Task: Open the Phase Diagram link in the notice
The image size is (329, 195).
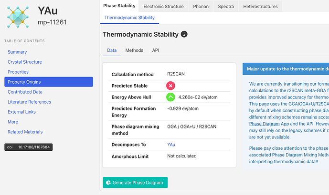Action: pyautogui.click(x=265, y=124)
